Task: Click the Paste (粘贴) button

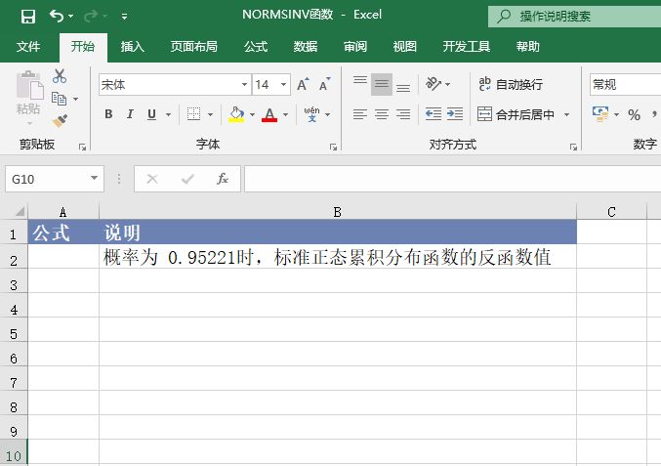Action: [27, 96]
